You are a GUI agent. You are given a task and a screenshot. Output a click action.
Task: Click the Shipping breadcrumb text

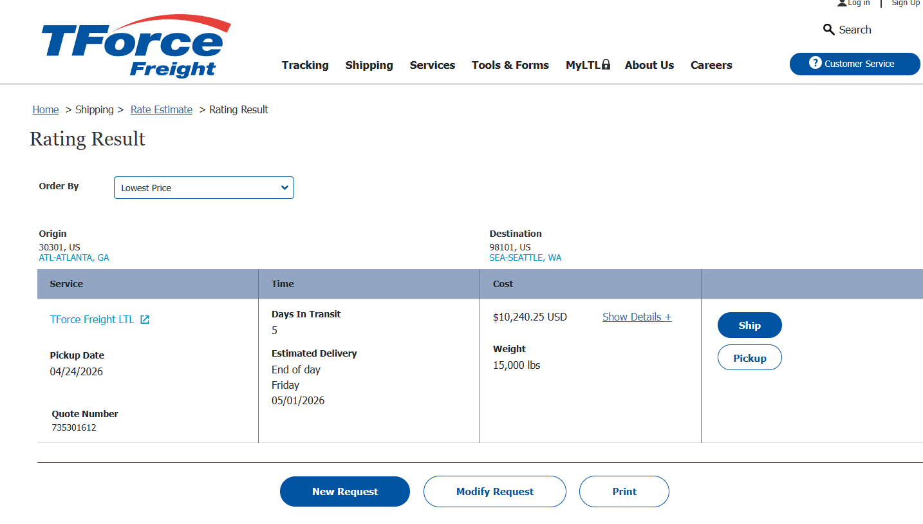[x=95, y=109]
